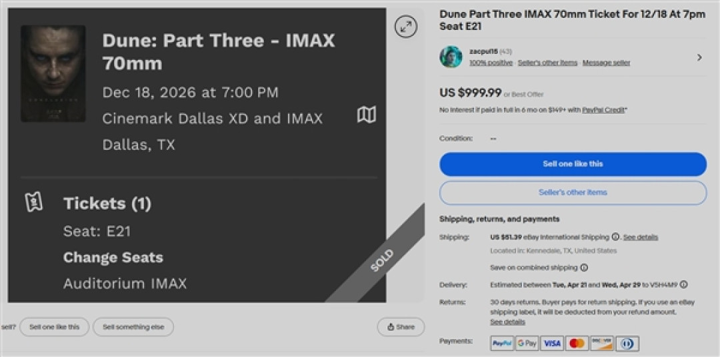Image resolution: width=720 pixels, height=357 pixels.
Task: Open the PayPal Credit link
Action: [x=604, y=110]
